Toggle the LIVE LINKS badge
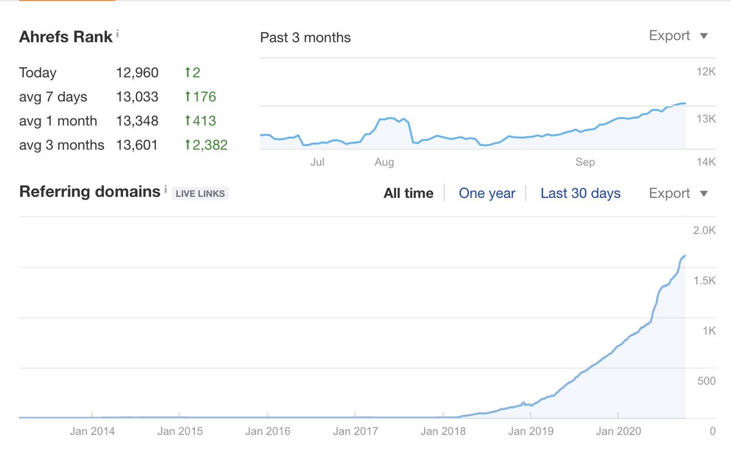This screenshot has height=454, width=731. point(200,194)
